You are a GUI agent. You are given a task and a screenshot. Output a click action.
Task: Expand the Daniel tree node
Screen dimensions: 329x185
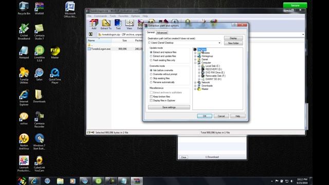click(195, 60)
